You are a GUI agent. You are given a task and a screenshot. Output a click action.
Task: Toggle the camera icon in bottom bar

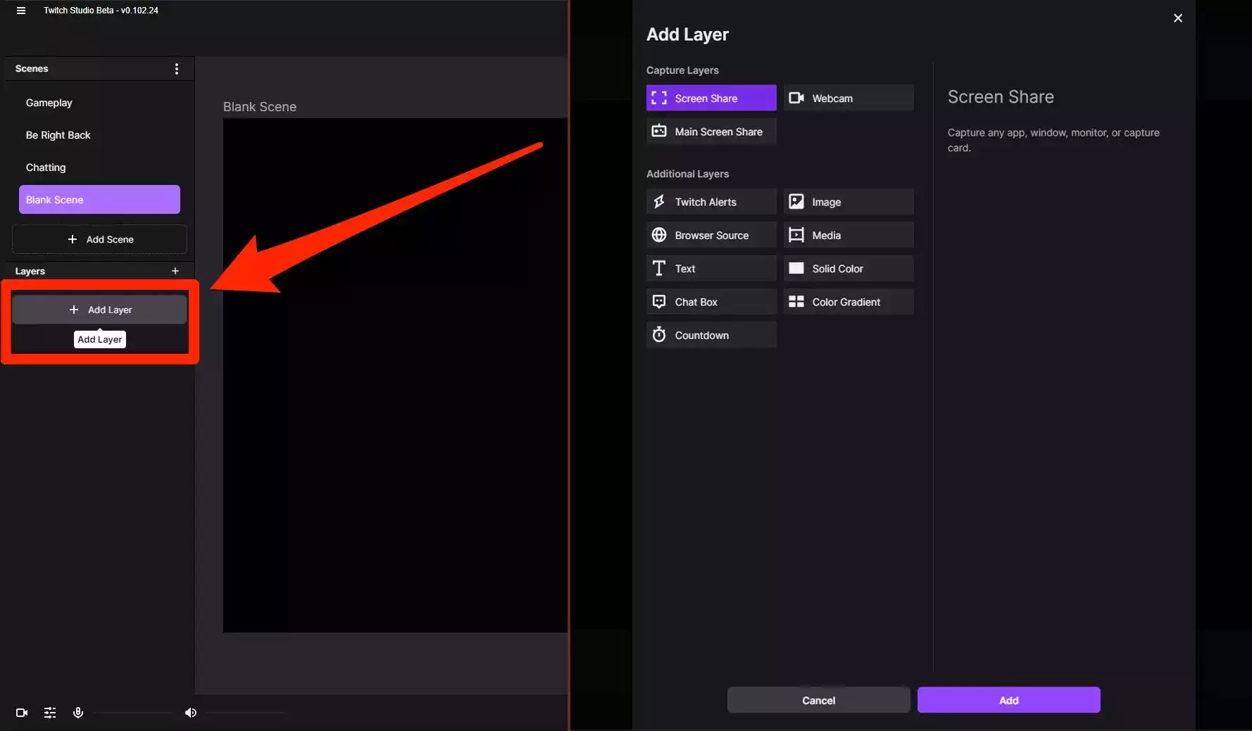(x=22, y=713)
